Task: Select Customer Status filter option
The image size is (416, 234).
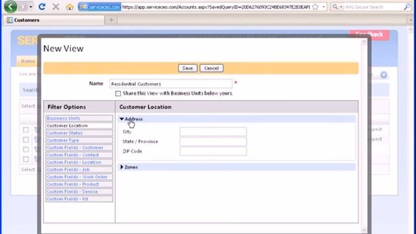Action: (x=79, y=133)
